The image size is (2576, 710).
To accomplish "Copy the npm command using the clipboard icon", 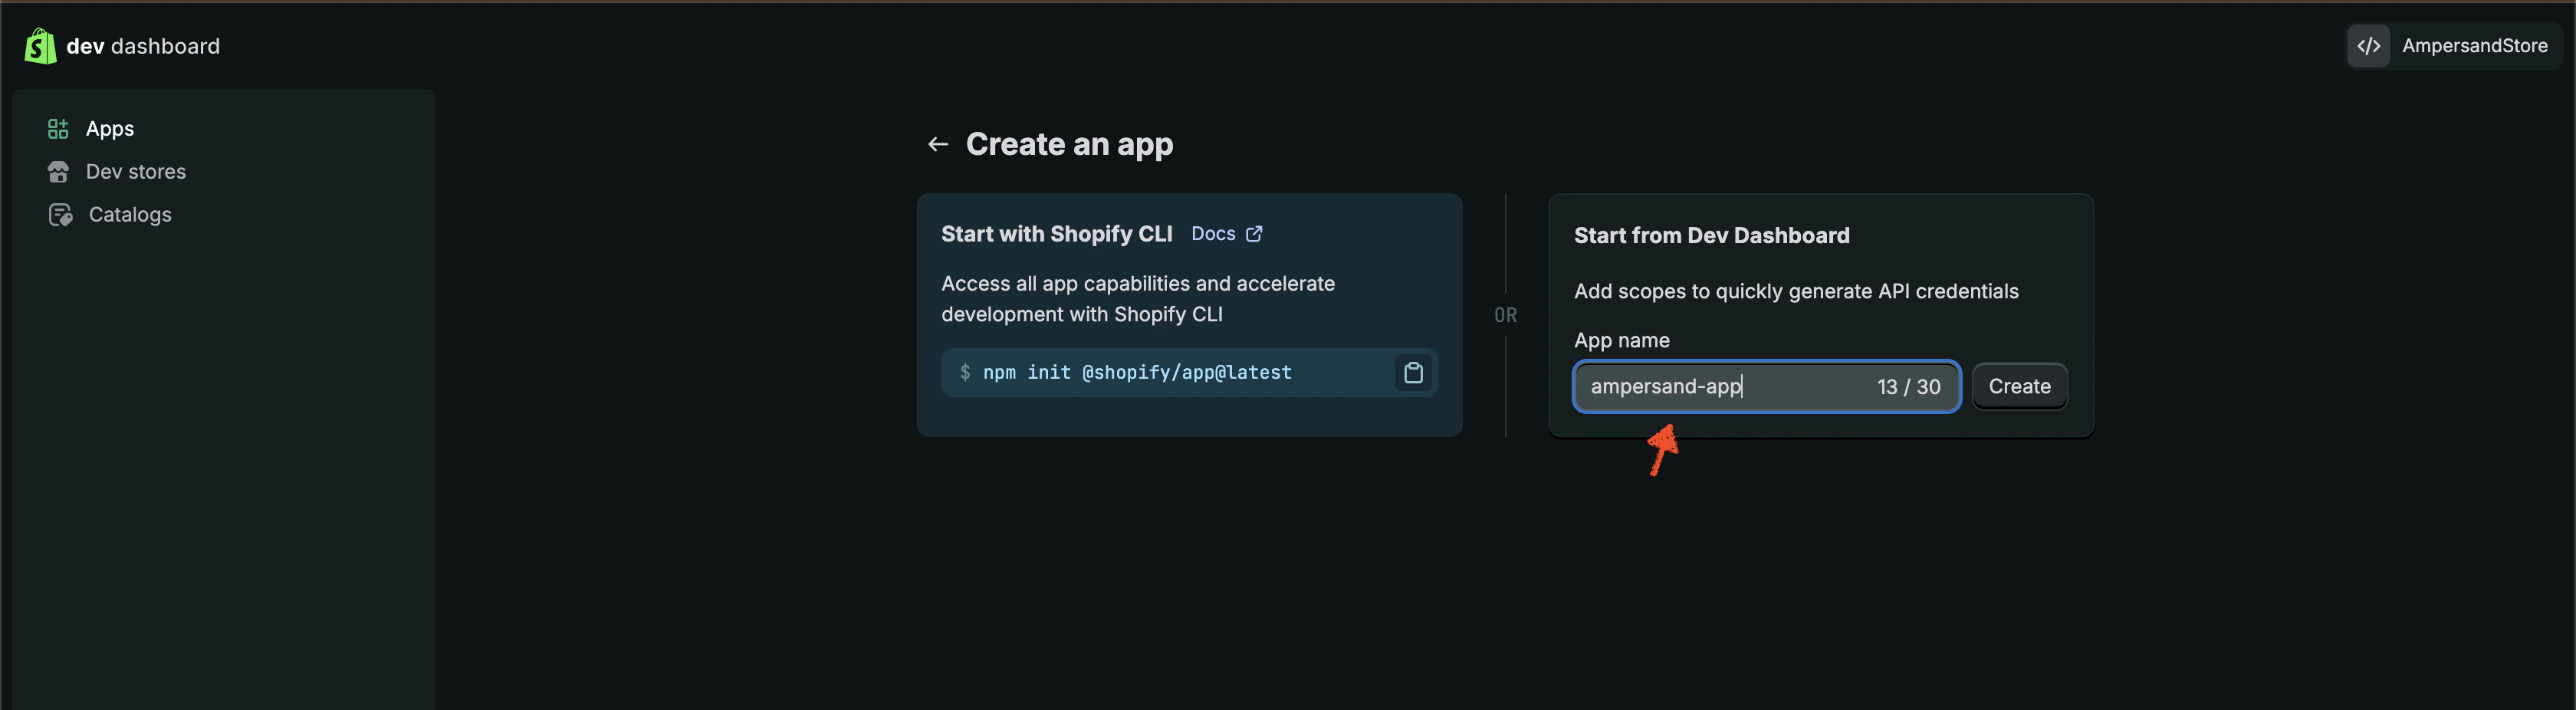I will pyautogui.click(x=1413, y=372).
